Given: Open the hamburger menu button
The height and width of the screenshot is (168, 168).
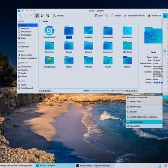Looking at the screenshot, I should point(165,16).
